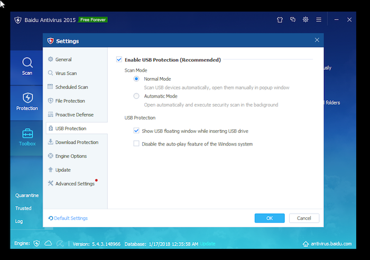Open Quarantine in main window
370x260 pixels.
(27, 196)
